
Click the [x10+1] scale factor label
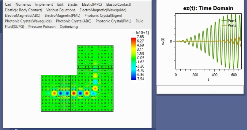[x=142, y=32]
